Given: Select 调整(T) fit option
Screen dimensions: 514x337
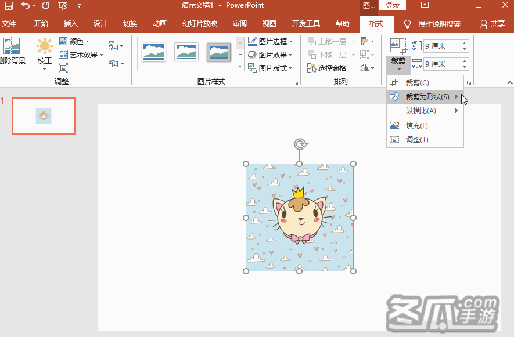Looking at the screenshot, I should (x=425, y=140).
